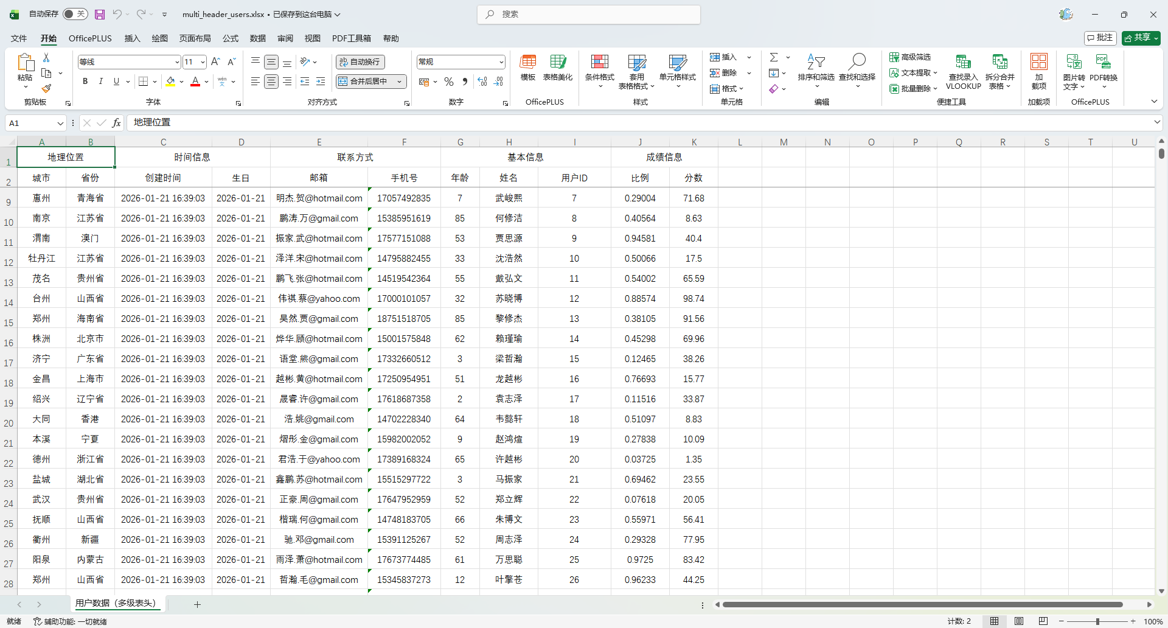Open the 插入 (Insert) ribbon tab

coord(132,38)
